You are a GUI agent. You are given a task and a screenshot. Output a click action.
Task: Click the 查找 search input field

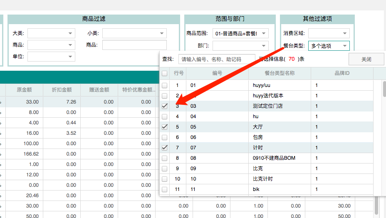click(216, 59)
